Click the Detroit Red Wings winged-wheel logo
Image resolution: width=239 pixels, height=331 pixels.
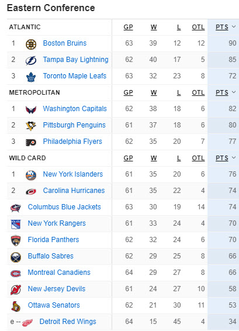point(27,322)
